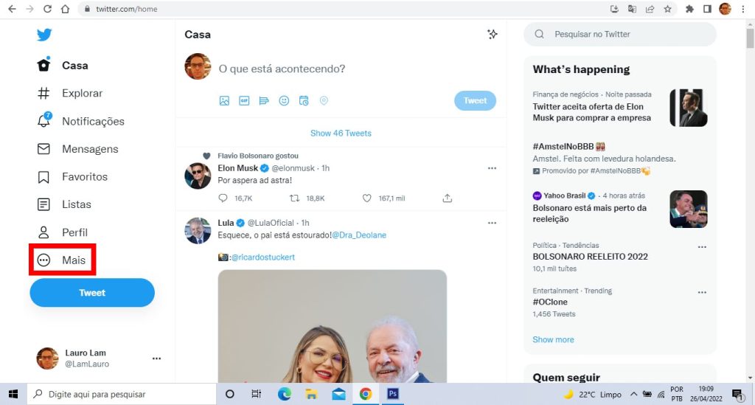This screenshot has height=405, width=755.
Task: Open more options for #OClone trend
Action: (x=702, y=292)
